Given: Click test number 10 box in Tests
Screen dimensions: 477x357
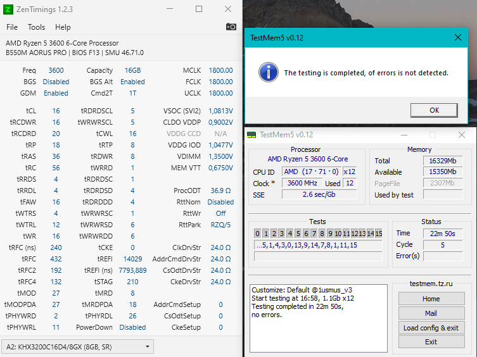Looking at the screenshot, I should point(338,234).
